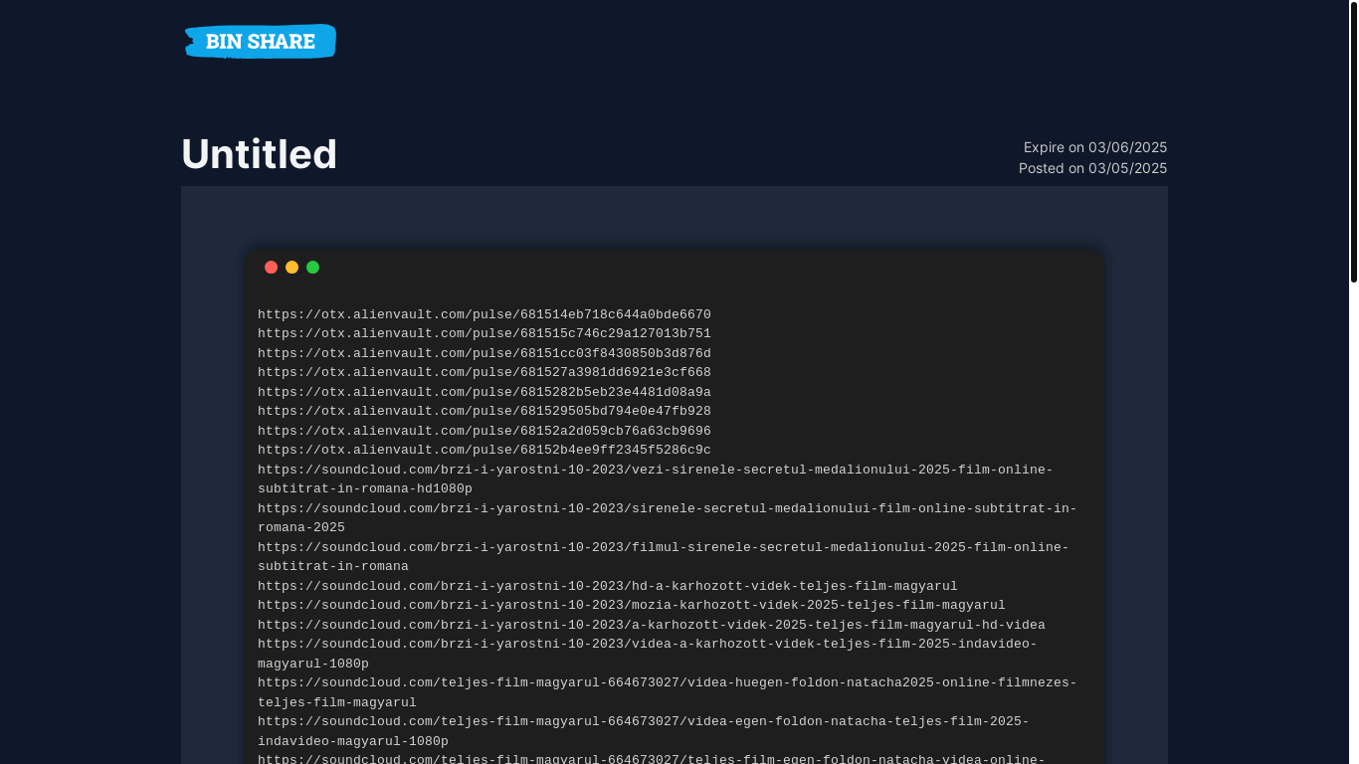Select the 'Expire on 03/06/2025' text

[1095, 147]
